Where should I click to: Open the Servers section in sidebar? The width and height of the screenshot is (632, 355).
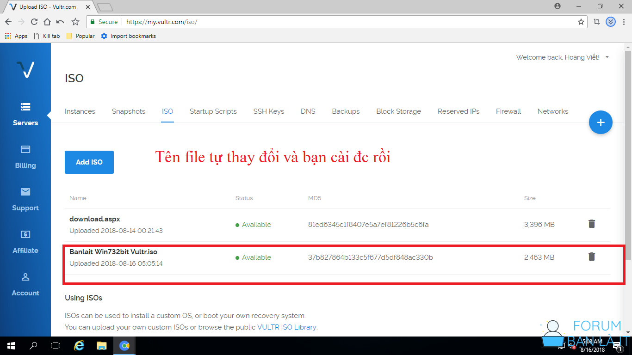click(x=25, y=114)
